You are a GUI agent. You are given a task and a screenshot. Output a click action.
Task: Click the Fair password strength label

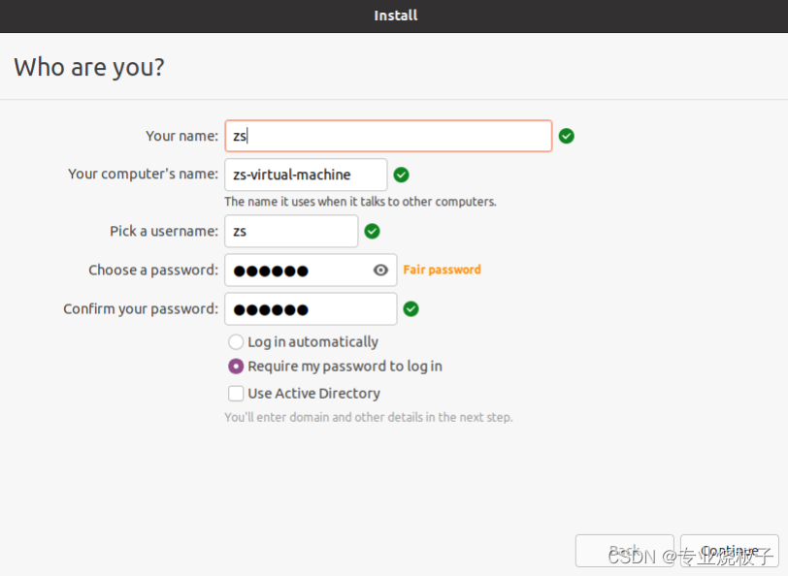pyautogui.click(x=442, y=270)
